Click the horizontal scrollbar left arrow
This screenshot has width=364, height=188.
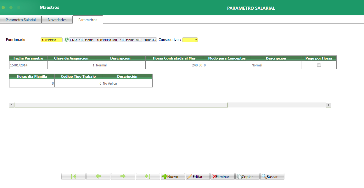coord(12,105)
